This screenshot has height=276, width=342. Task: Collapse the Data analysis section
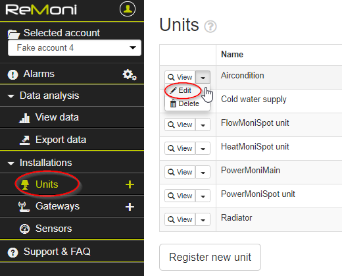pos(43,96)
